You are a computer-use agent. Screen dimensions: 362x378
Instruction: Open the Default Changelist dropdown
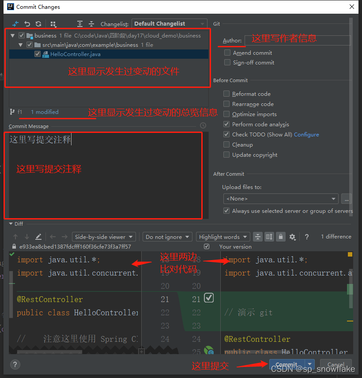170,24
